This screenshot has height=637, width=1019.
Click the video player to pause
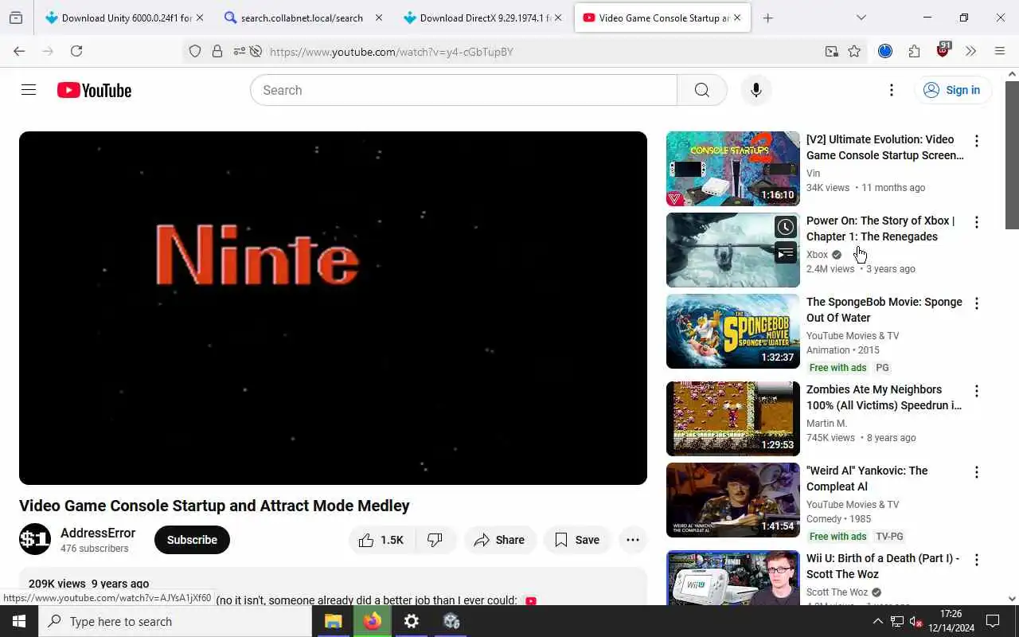(333, 308)
